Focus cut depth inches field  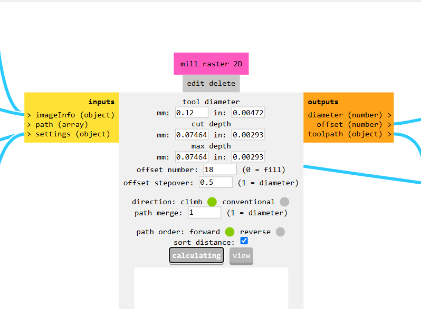click(x=248, y=135)
